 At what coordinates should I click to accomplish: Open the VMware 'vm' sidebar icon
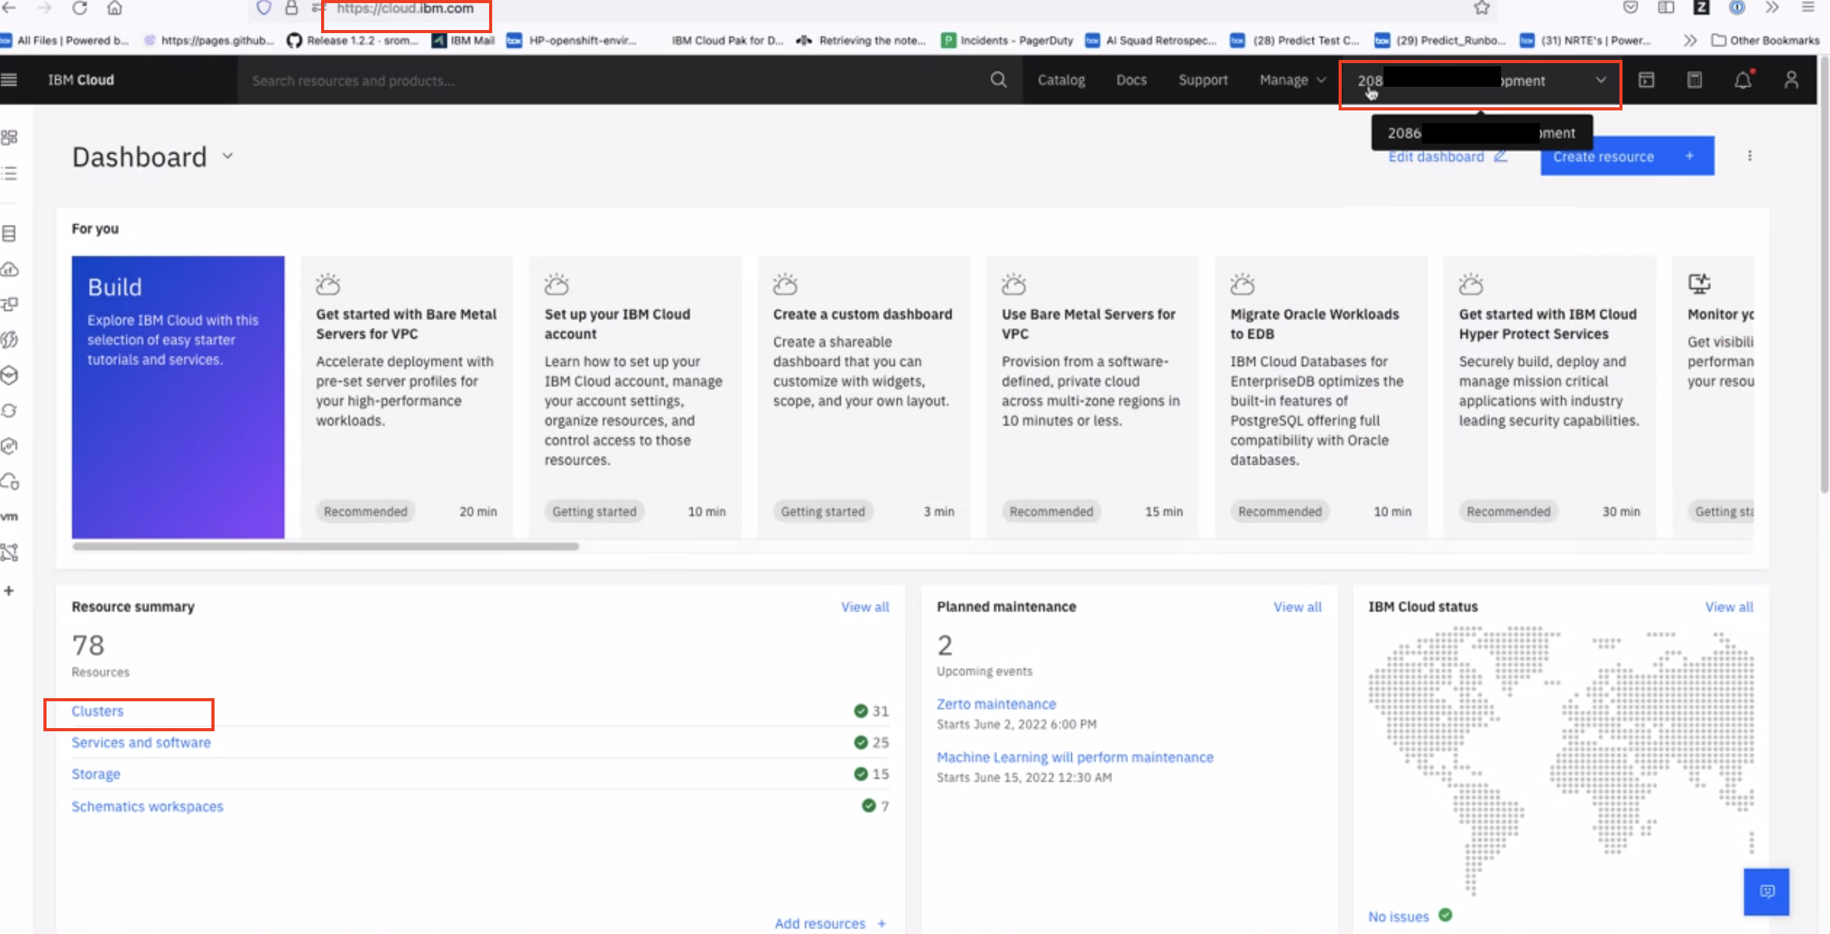[x=9, y=517]
